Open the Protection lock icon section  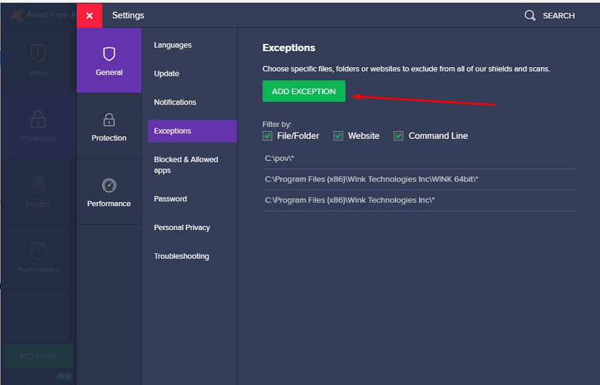tap(109, 120)
